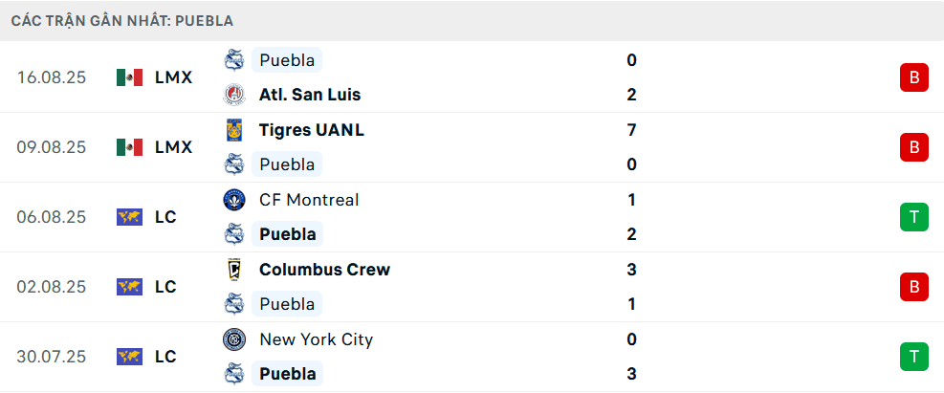Open the New York City club logo
The height and width of the screenshot is (393, 944).
pyautogui.click(x=234, y=339)
